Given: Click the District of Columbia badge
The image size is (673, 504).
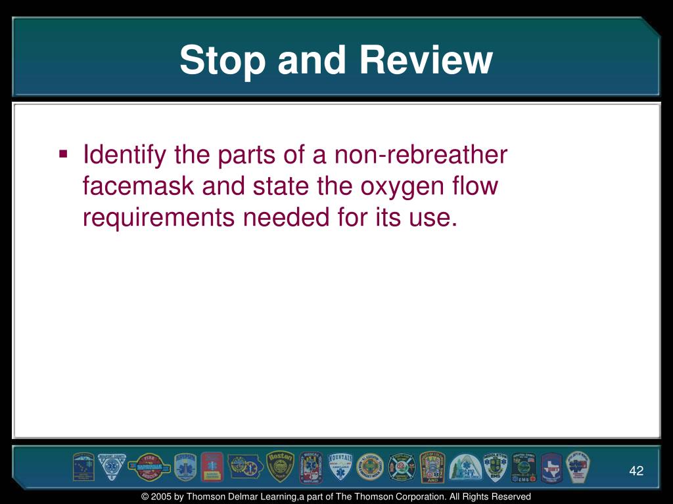Looking at the screenshot, I should (432, 467).
